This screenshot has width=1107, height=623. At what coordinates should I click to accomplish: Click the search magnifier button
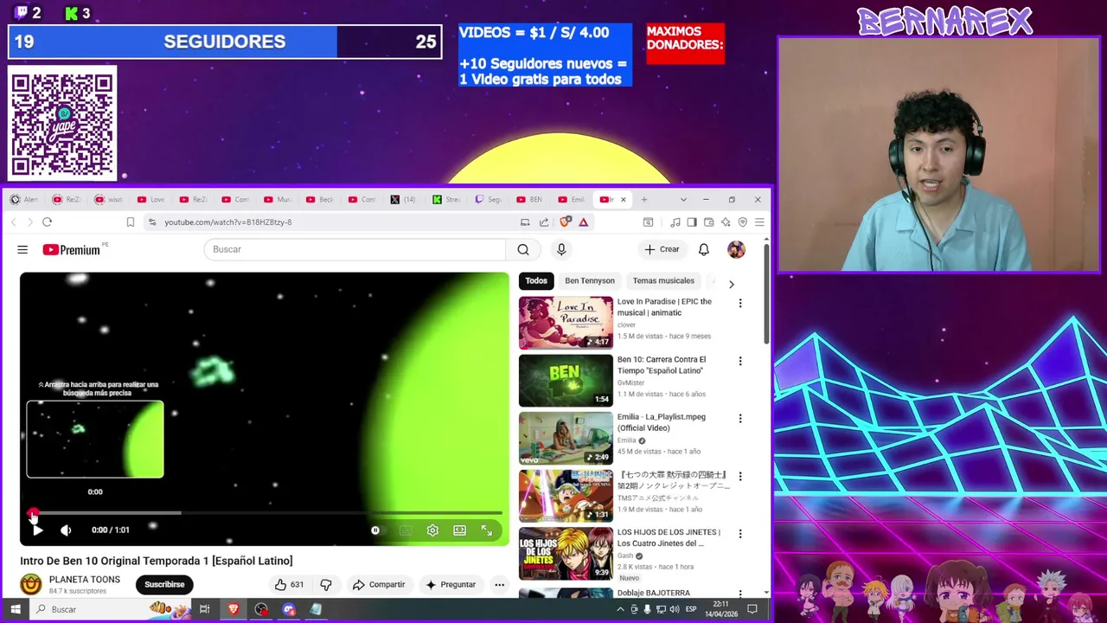[x=523, y=249]
